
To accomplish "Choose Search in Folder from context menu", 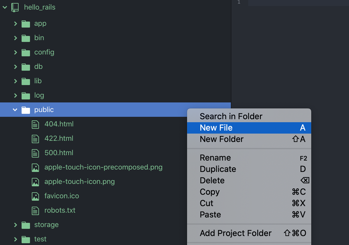I will pos(249,116).
